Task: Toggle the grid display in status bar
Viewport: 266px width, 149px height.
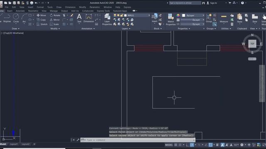Action: [176, 145]
